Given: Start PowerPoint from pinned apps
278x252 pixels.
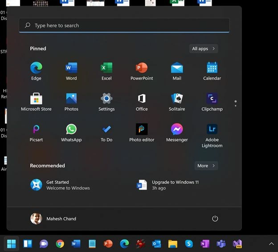Looking at the screenshot, I should (x=142, y=71).
